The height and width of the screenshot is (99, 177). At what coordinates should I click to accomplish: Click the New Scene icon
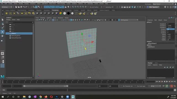[16, 7]
